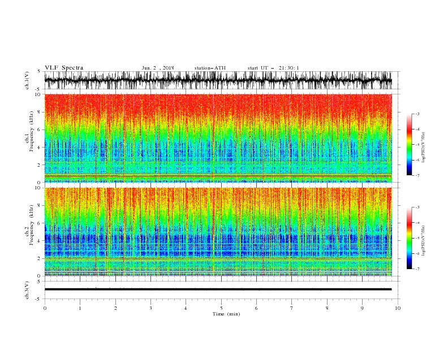Image resolution: width=448 pixels, height=346 pixels.
Task: Click the ch.1 frequency axis "8" kHz tick label
Action: coord(40,112)
